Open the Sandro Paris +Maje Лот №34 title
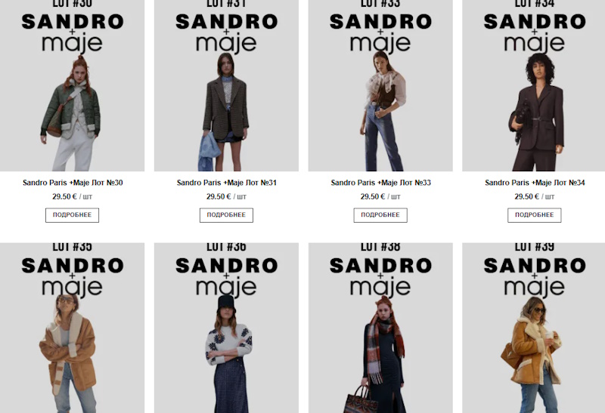This screenshot has width=605, height=413. click(x=535, y=183)
